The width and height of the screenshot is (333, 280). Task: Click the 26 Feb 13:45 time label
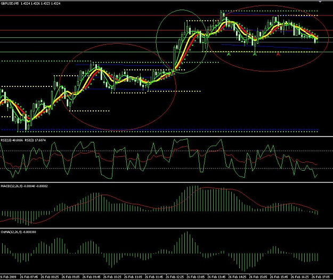coord(216,277)
